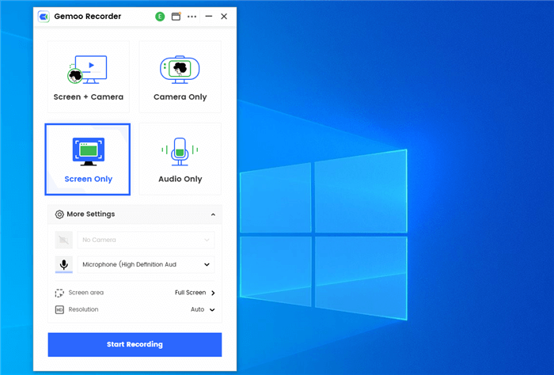Click the HD Resolution icon
This screenshot has width=554, height=375.
[x=59, y=309]
